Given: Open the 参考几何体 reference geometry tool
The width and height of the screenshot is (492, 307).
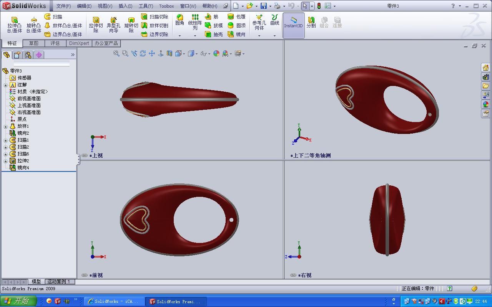Looking at the screenshot, I should pyautogui.click(x=259, y=22).
